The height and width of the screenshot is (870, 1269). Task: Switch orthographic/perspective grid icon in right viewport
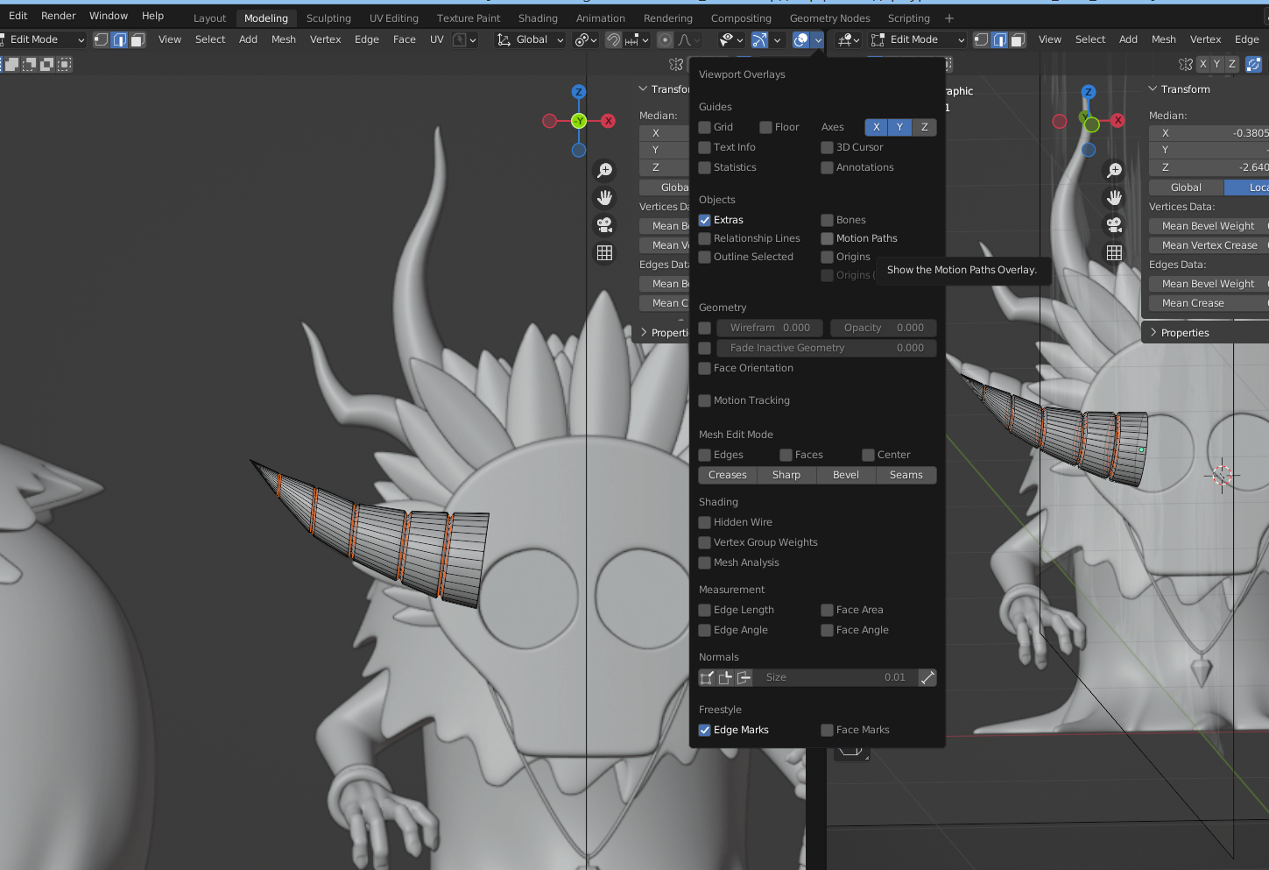[1114, 252]
